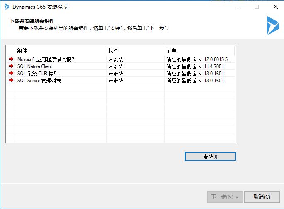The image size is (284, 209).
Task: Click 未安装 status for SQL 系统 CLR 类型
Action: coord(116,74)
